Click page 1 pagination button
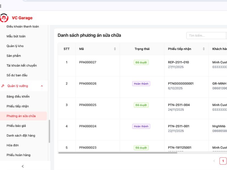The image size is (227, 170). point(223,161)
